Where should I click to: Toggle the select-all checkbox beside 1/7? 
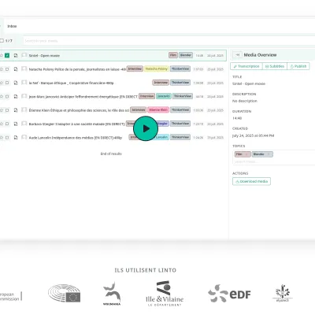[x=2, y=41]
